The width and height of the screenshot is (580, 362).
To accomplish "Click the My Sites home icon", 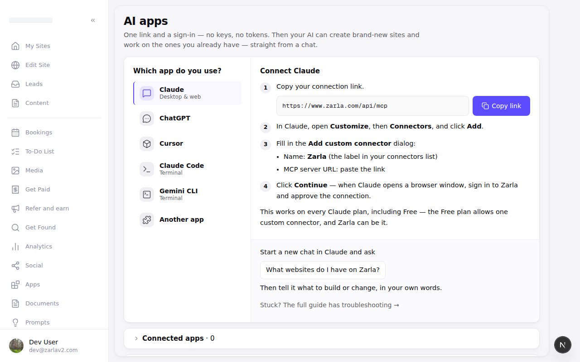I will (x=15, y=46).
